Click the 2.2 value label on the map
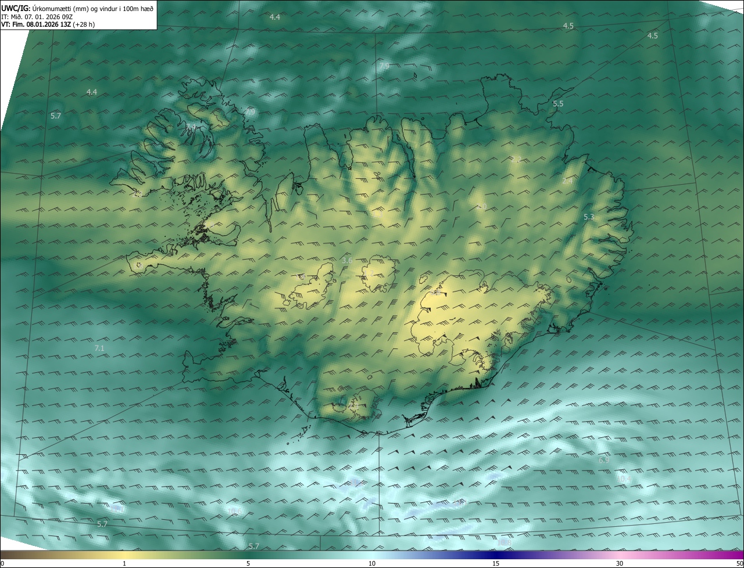 coord(516,160)
